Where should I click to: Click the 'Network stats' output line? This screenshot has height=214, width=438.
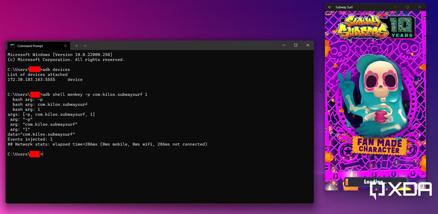coord(107,144)
